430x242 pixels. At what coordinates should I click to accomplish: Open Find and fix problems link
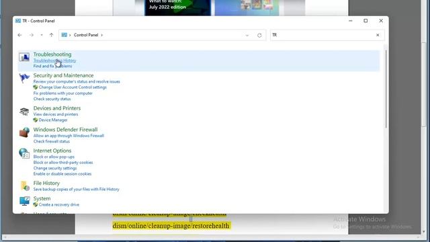point(52,66)
